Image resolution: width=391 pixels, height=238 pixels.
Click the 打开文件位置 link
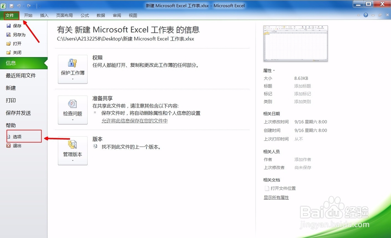pyautogui.click(x=283, y=188)
